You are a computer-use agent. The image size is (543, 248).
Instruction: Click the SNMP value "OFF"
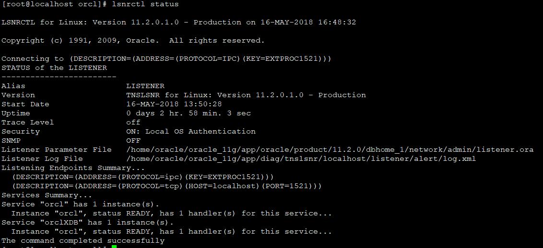click(133, 141)
